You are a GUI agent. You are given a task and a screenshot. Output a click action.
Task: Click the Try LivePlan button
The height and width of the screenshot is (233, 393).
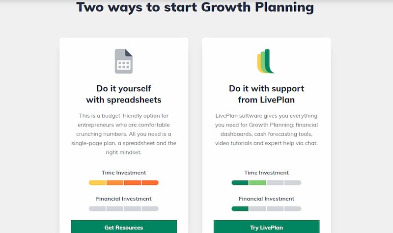[266, 227]
